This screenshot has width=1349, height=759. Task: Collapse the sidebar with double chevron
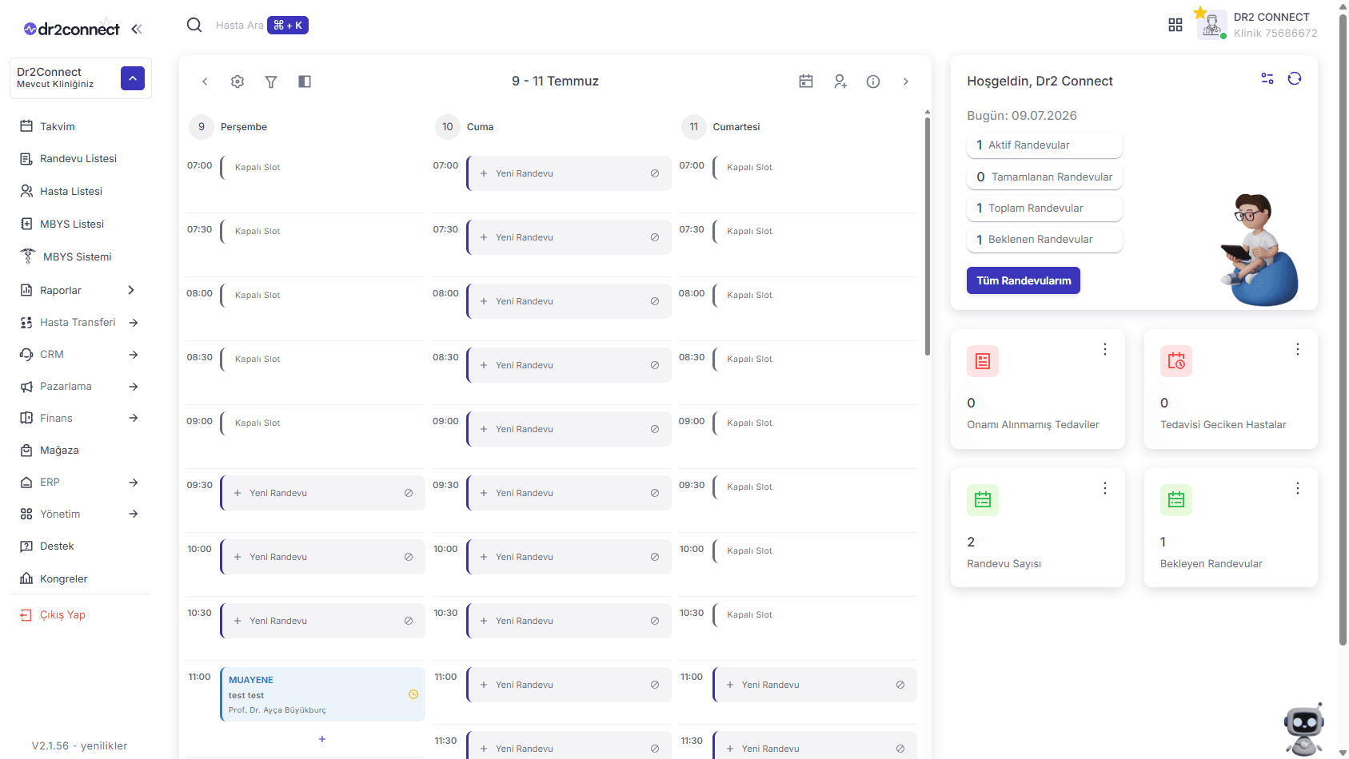(137, 30)
